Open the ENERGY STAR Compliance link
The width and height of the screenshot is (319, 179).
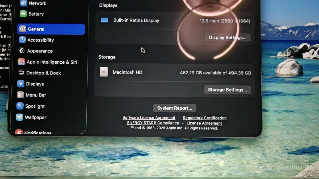click(x=153, y=123)
